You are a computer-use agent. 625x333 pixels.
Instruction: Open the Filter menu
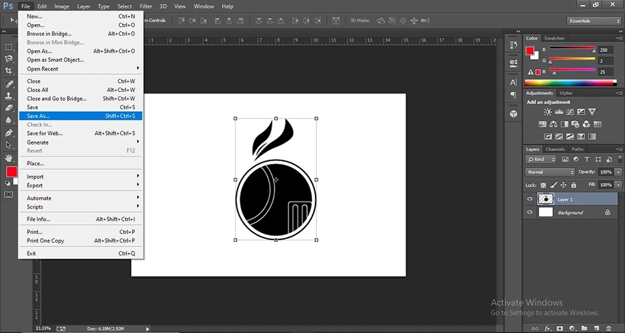click(146, 7)
